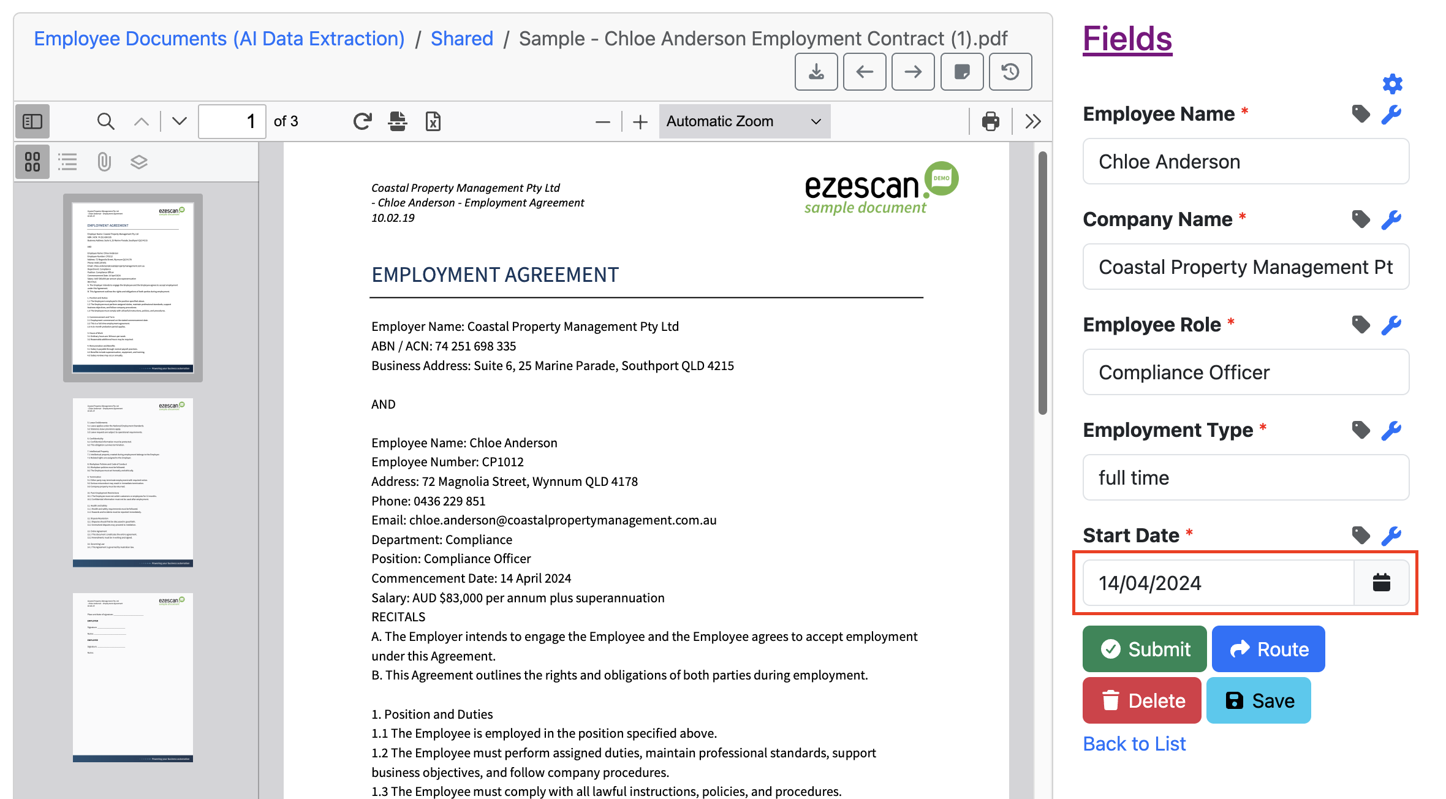This screenshot has width=1446, height=799.
Task: Select page 3 thumbnail
Action: [x=133, y=678]
